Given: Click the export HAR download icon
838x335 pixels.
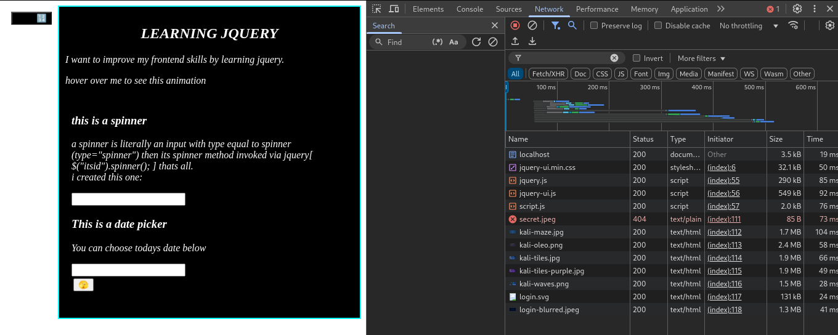Looking at the screenshot, I should (x=532, y=41).
